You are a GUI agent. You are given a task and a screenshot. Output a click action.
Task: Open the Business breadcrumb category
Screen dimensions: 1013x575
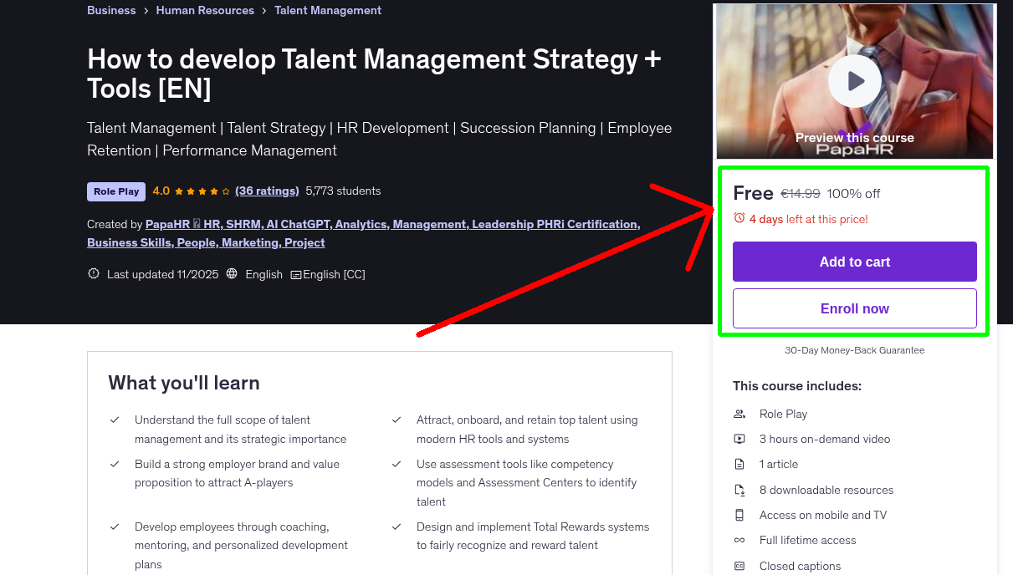(111, 10)
